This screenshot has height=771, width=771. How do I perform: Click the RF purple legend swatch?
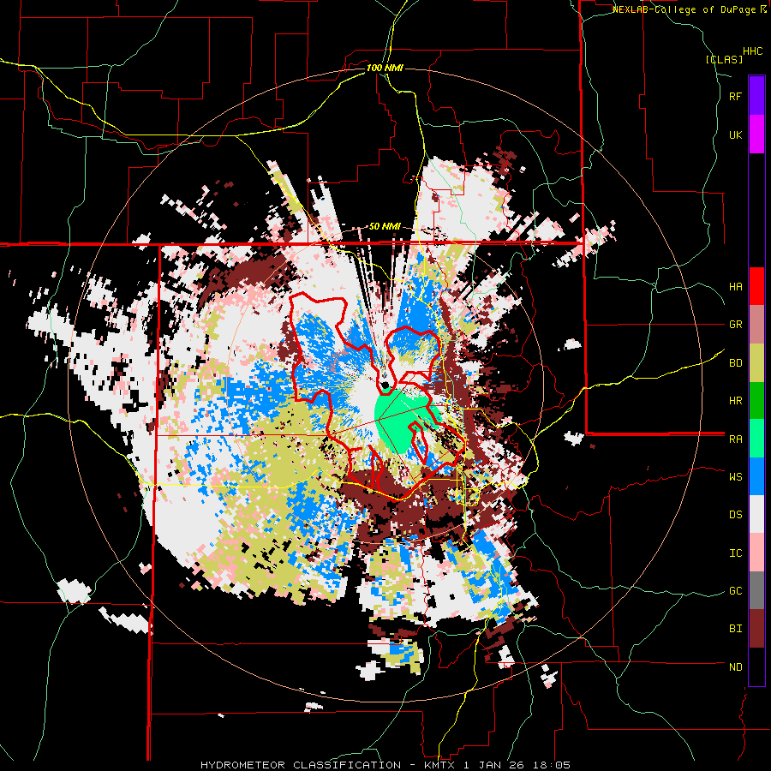point(756,96)
